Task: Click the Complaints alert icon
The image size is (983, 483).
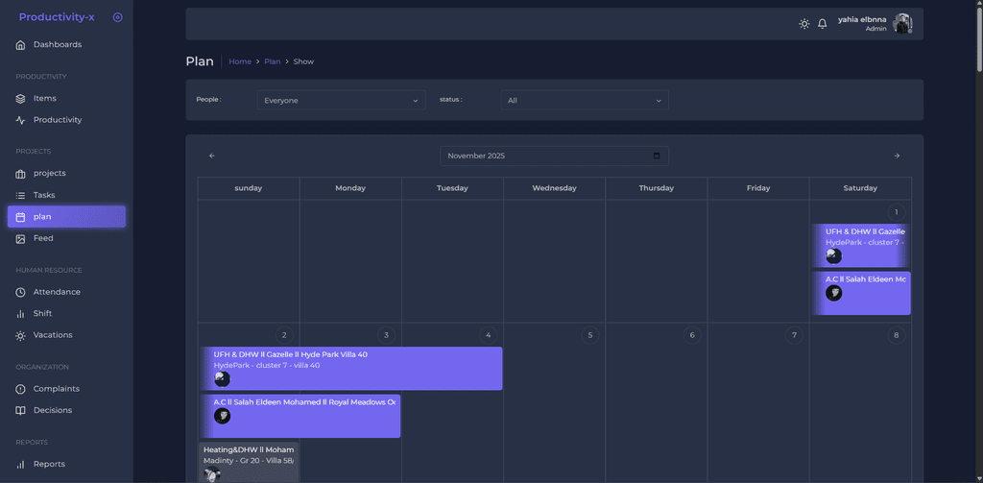Action: click(21, 389)
